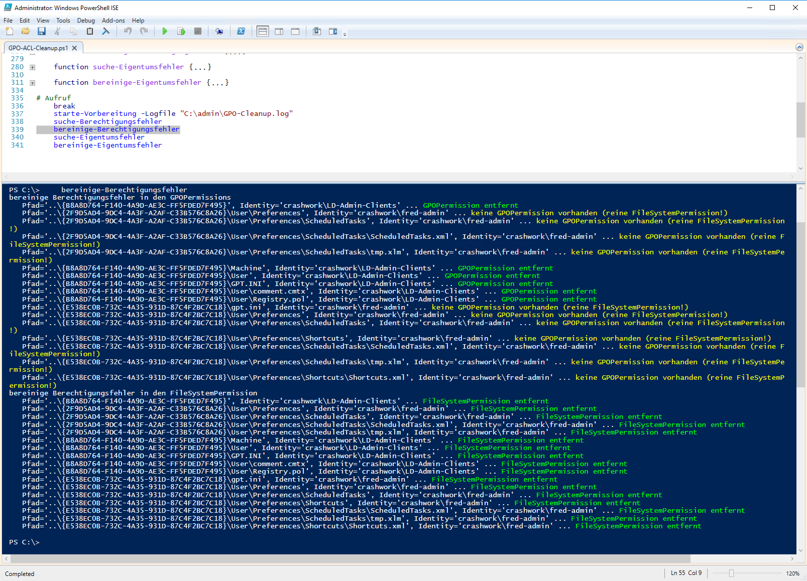Open the File menu
Screen dimensions: 807x581
pyautogui.click(x=8, y=21)
